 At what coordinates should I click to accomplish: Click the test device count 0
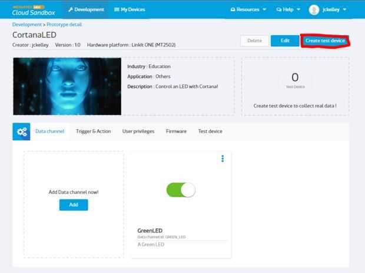click(295, 77)
